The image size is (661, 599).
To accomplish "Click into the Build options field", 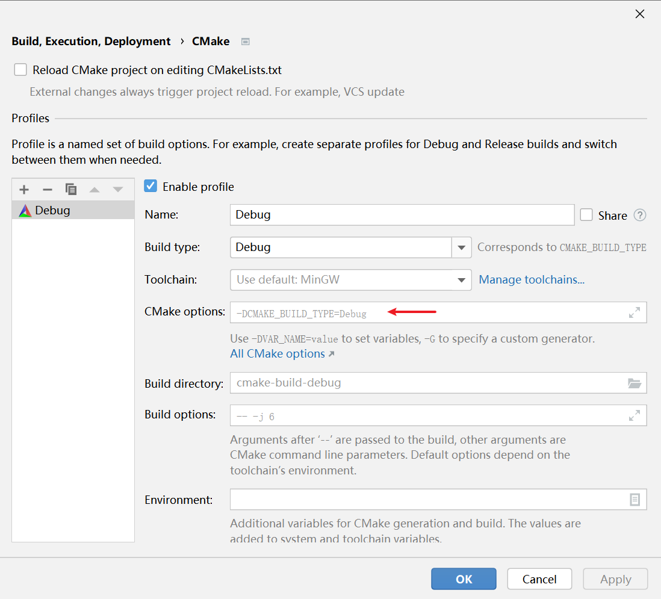I will coord(438,415).
